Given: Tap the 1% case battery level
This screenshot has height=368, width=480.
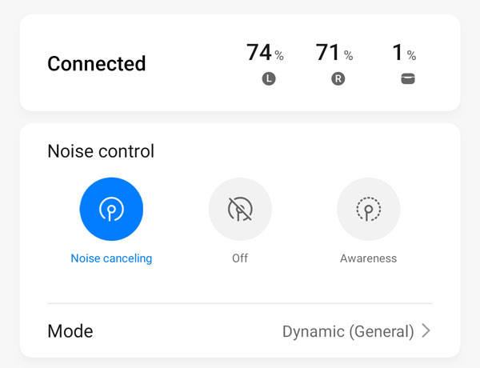Looking at the screenshot, I should click(398, 53).
